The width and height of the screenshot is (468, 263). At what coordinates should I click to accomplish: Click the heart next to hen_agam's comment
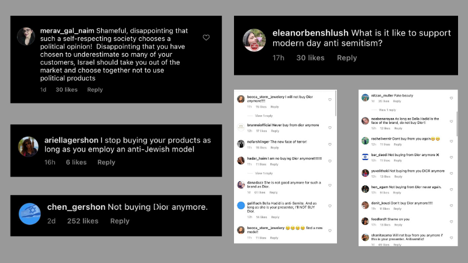click(451, 188)
